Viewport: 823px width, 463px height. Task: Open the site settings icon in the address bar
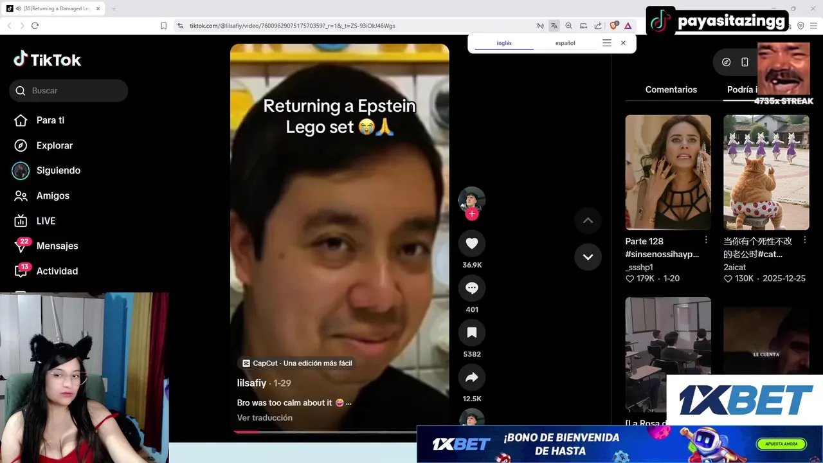point(181,26)
